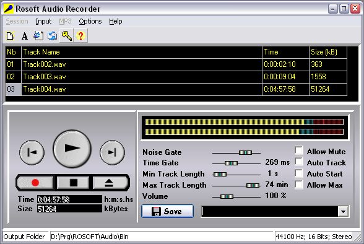Screen dimensions: 364x244
Task: Enable the Allow Max checkbox
Action: pyautogui.click(x=299, y=185)
